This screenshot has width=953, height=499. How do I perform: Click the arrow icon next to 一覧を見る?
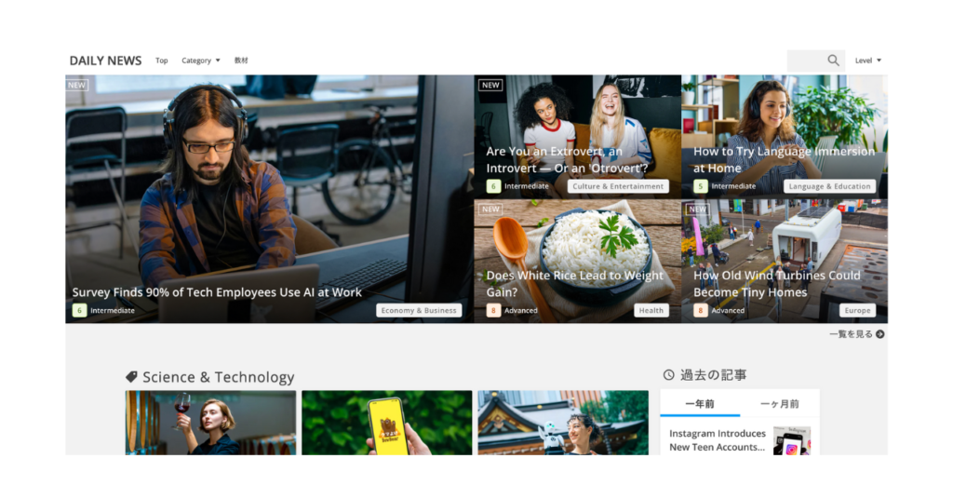click(880, 334)
